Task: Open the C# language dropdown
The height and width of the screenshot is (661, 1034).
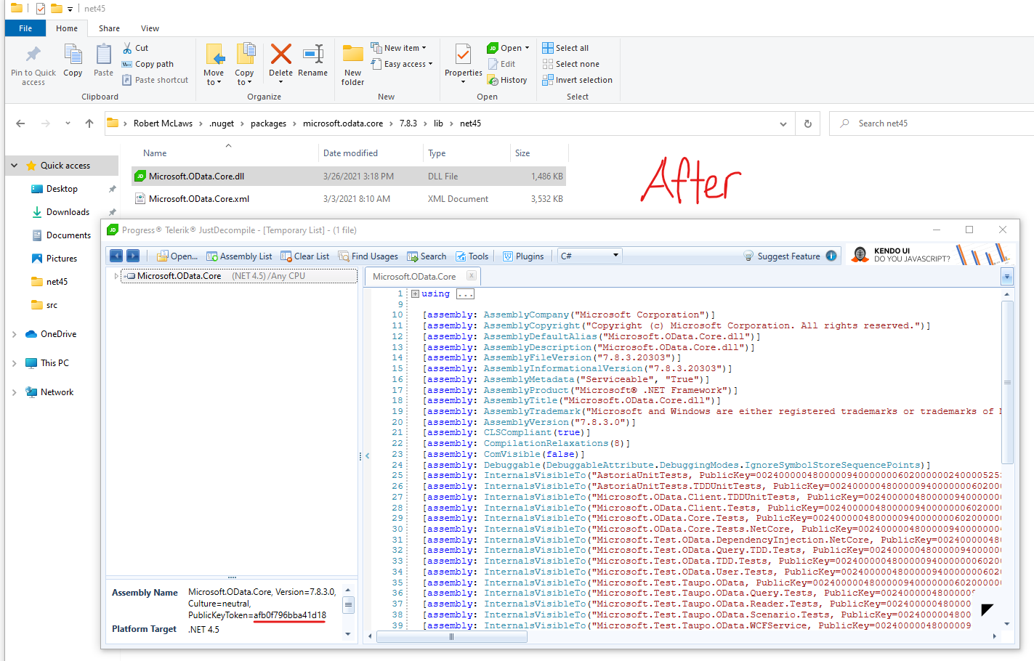Action: point(589,256)
